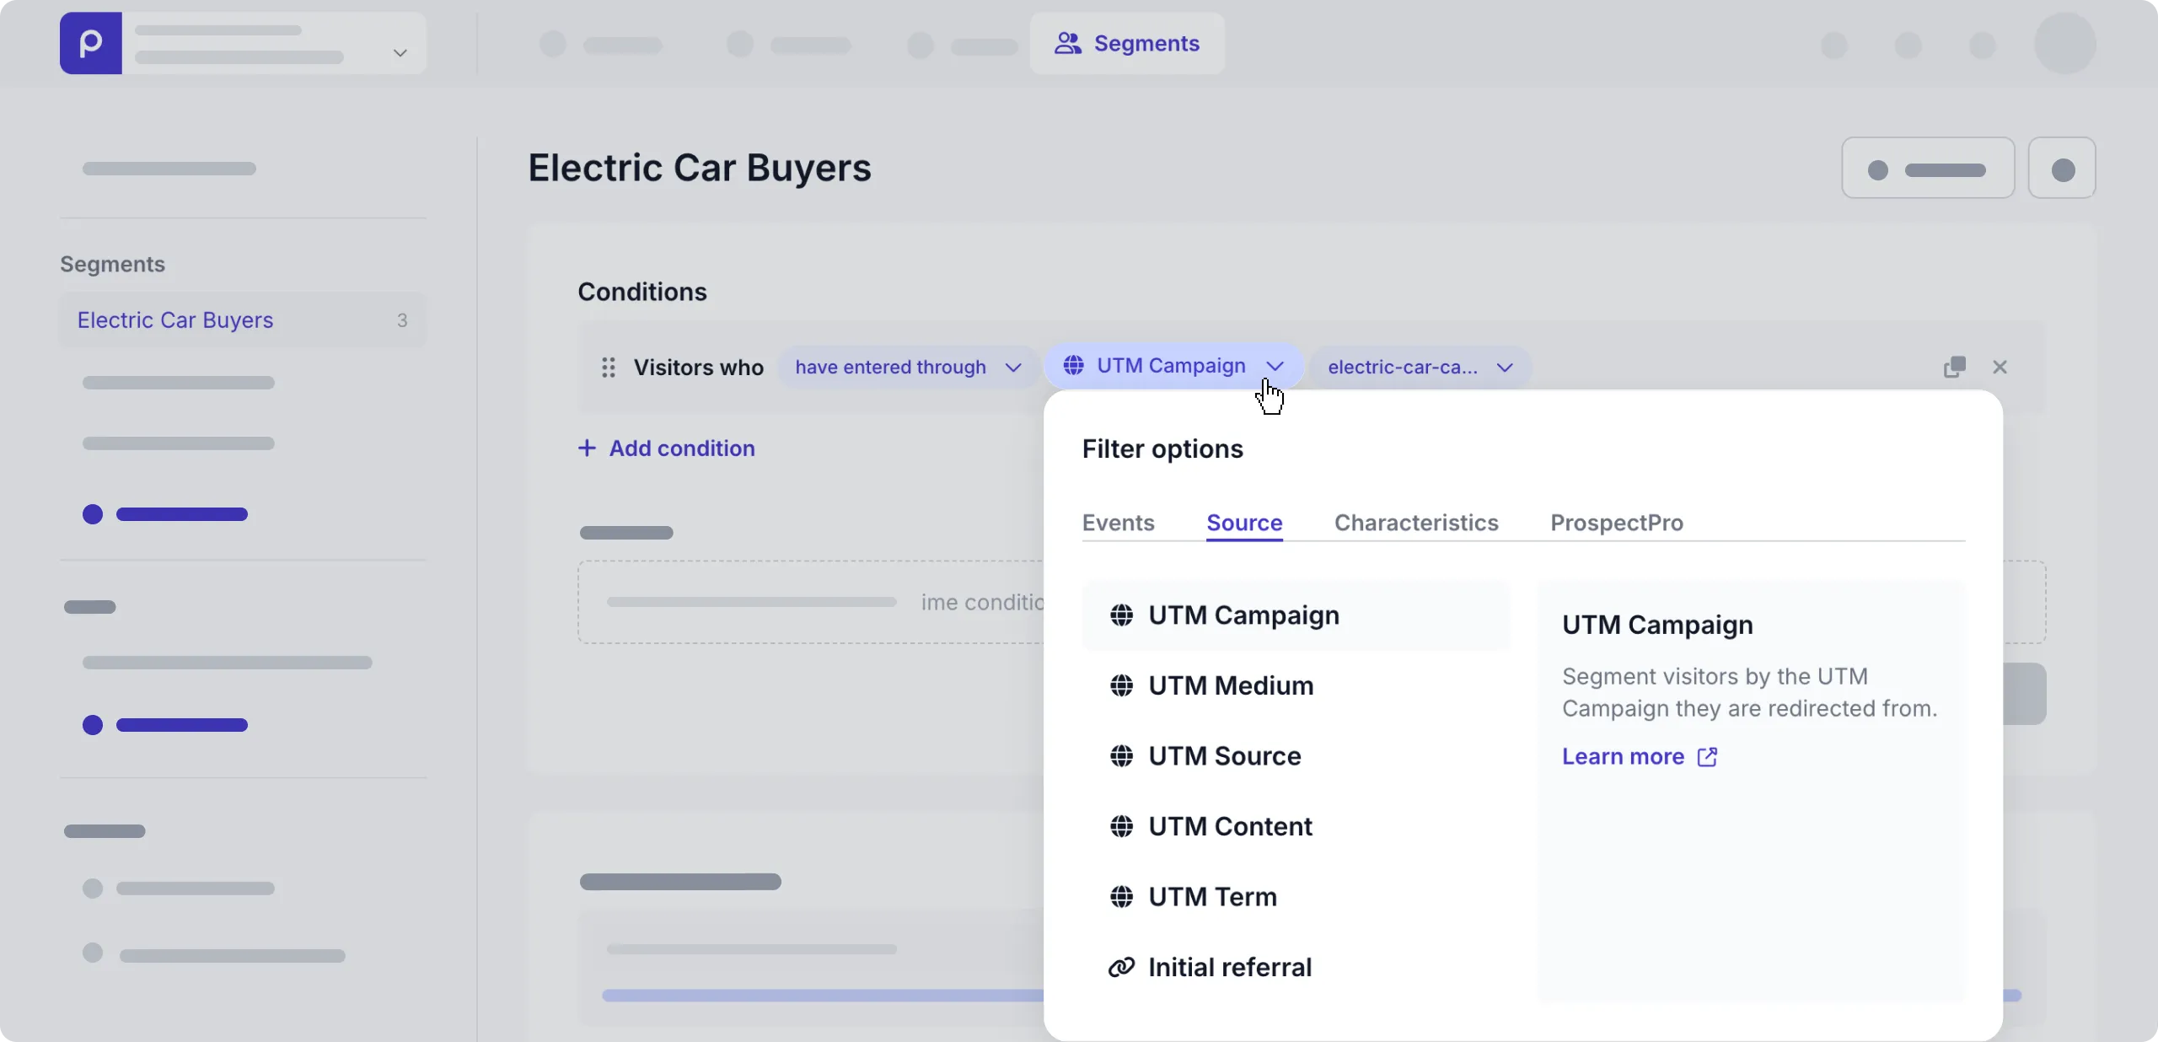Click the globe icon beside UTM Medium

click(1121, 686)
